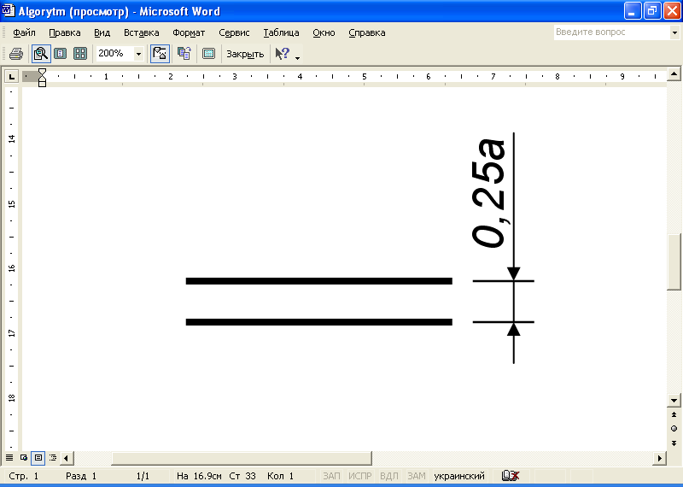Open the Файл menu
683x487 pixels.
pos(24,32)
